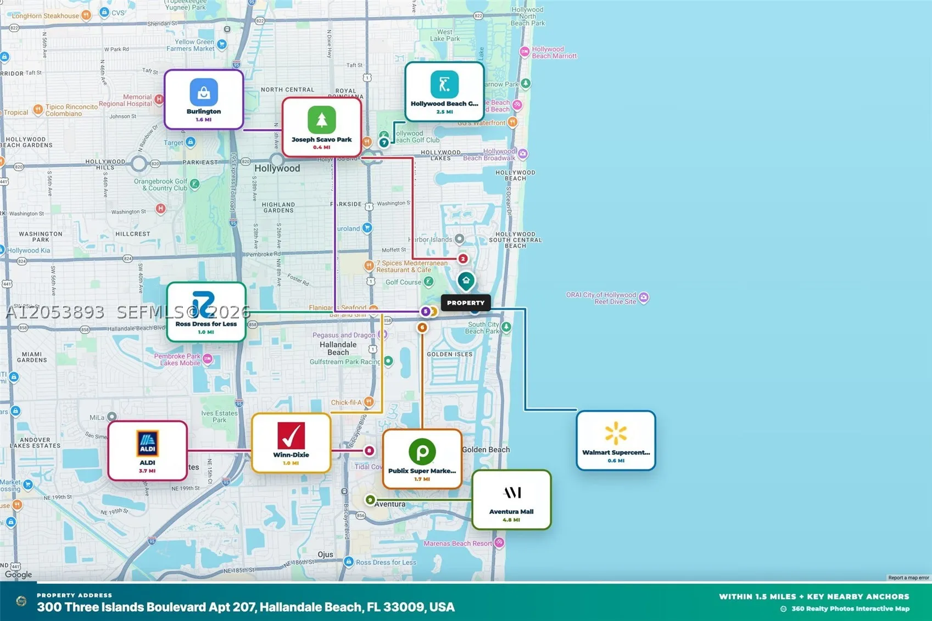The height and width of the screenshot is (621, 932).
Task: Select the purple numbered marker 5
Action: [x=425, y=311]
